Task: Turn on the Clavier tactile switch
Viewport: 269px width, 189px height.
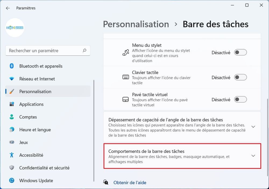Action: 240,78
